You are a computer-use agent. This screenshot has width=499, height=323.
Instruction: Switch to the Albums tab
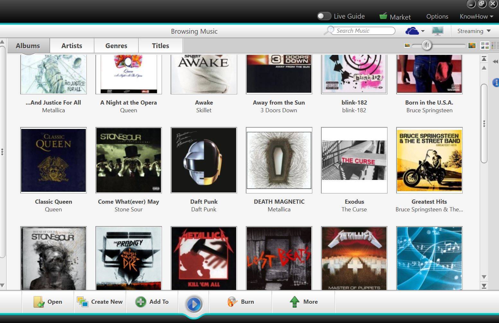(x=28, y=46)
